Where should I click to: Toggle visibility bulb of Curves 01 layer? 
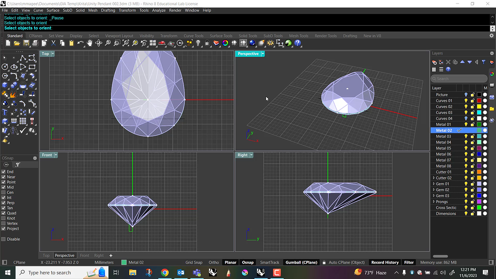tap(466, 101)
